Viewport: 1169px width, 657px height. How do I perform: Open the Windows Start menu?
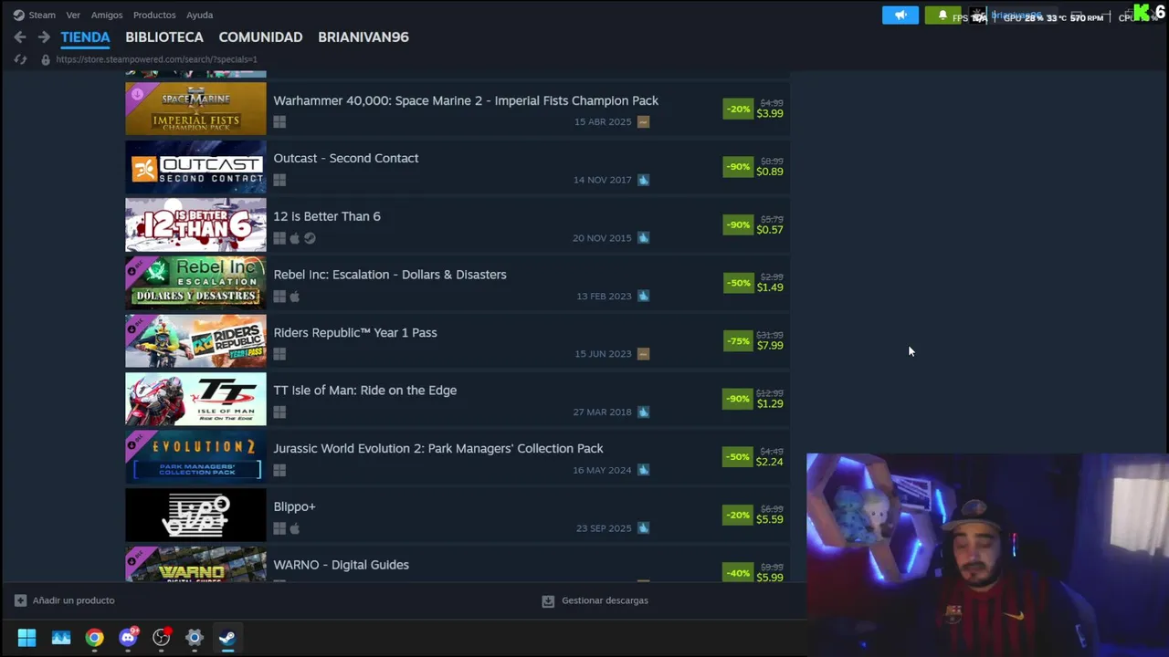tap(26, 638)
